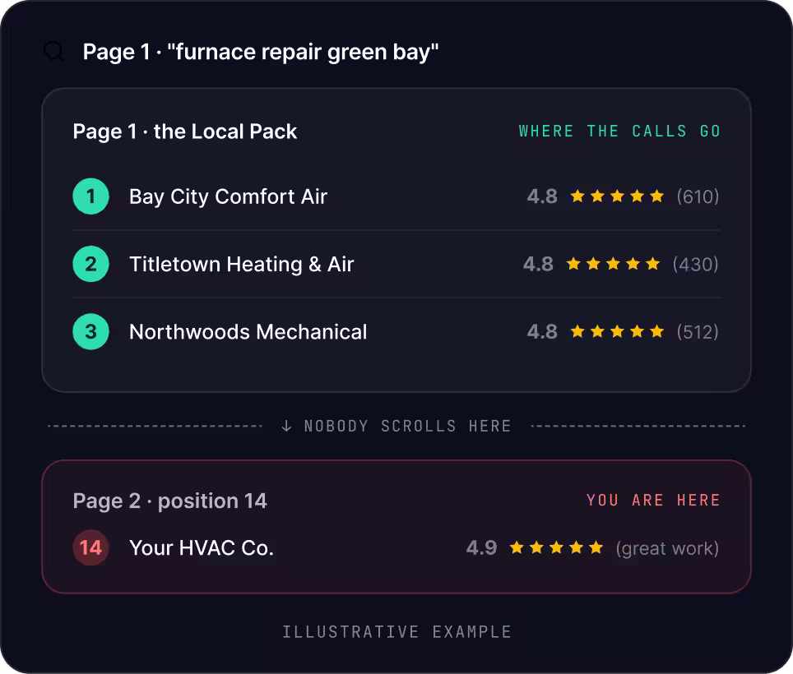Click the "Page 2 · position 14" heading
This screenshot has height=674, width=793.
170,501
